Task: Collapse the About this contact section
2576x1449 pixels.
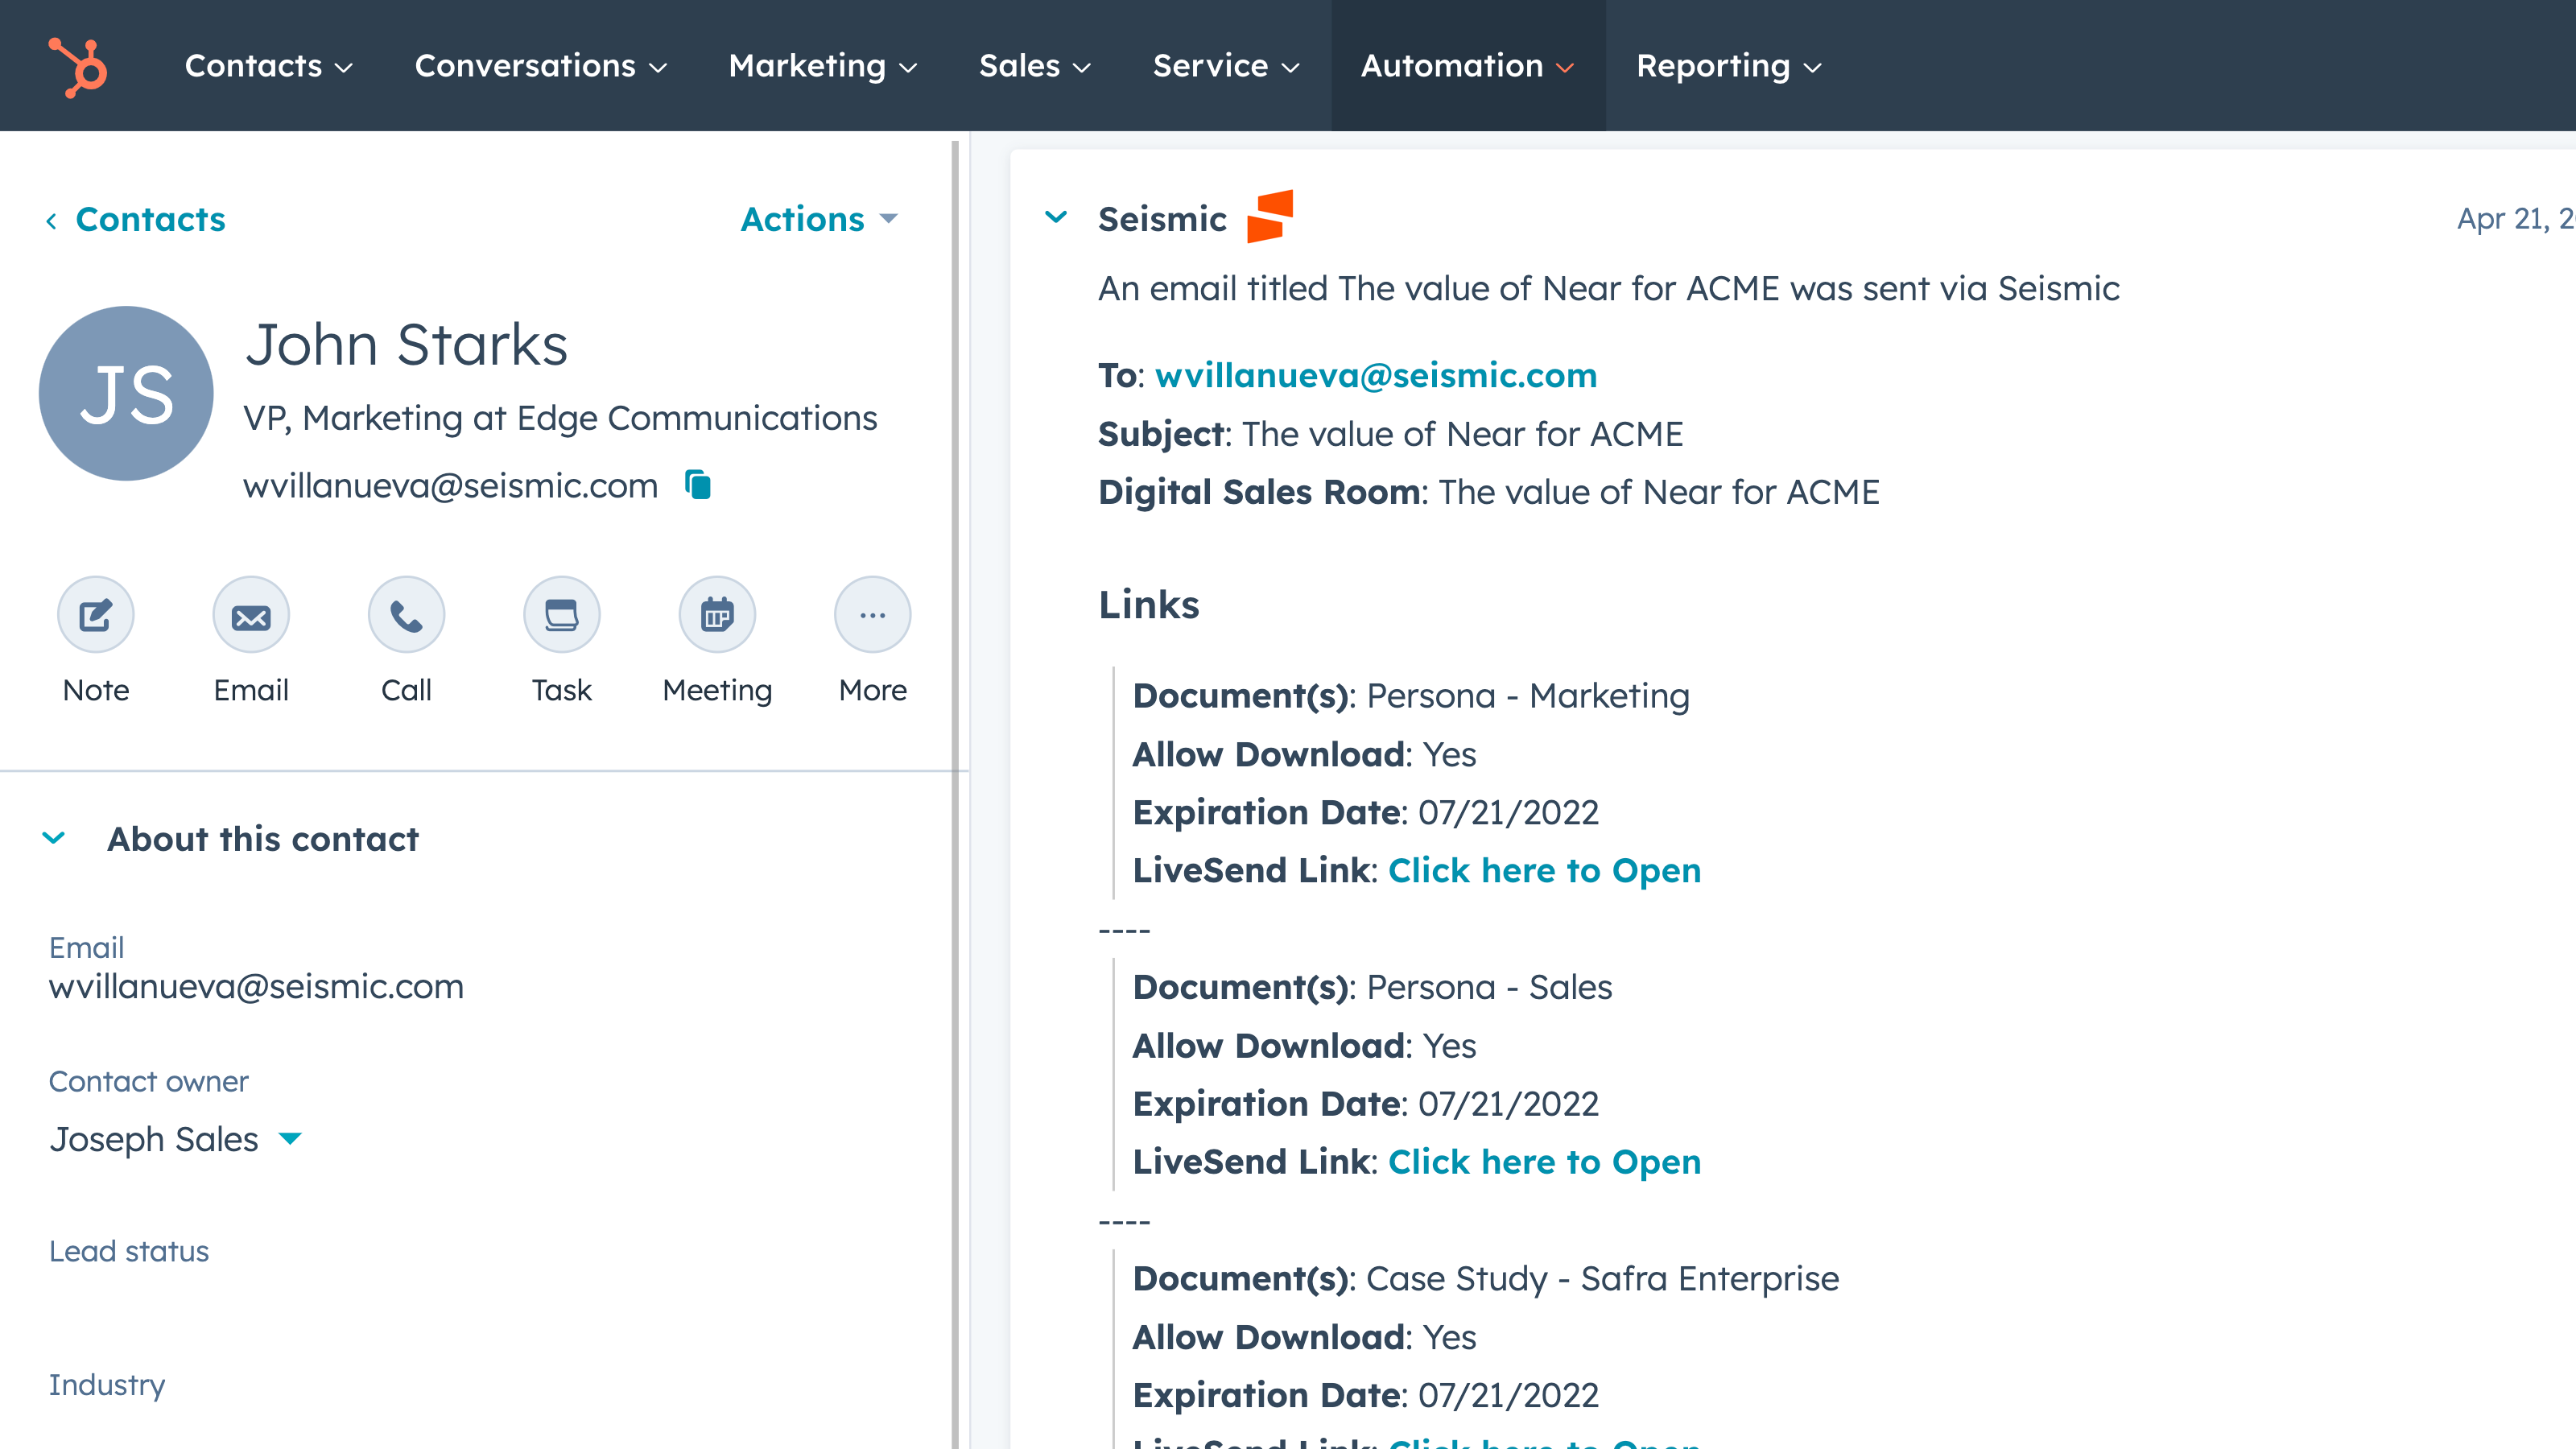Action: point(54,838)
